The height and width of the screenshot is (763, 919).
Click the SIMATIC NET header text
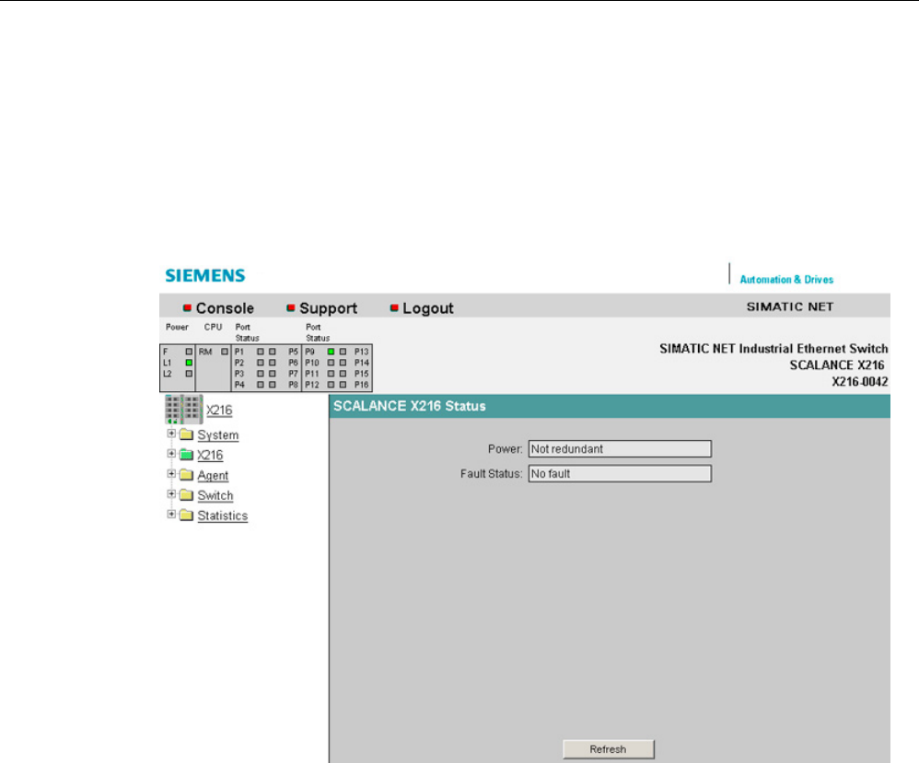coord(789,306)
